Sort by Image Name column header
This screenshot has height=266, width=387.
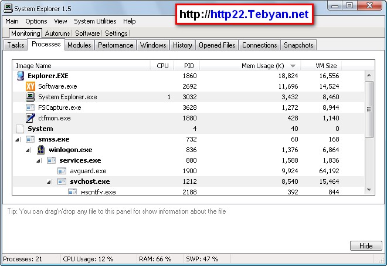[82, 66]
